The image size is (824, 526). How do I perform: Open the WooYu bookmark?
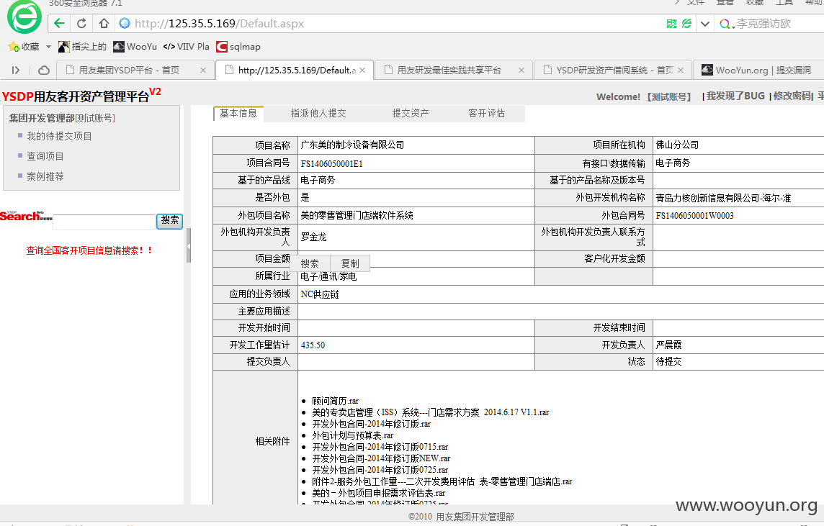[135, 47]
